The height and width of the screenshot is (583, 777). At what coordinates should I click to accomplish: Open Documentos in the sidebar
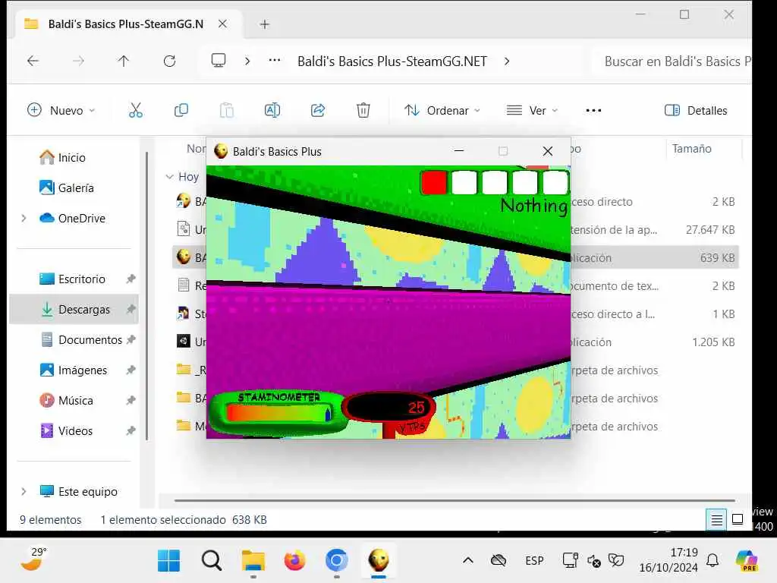tap(81, 339)
